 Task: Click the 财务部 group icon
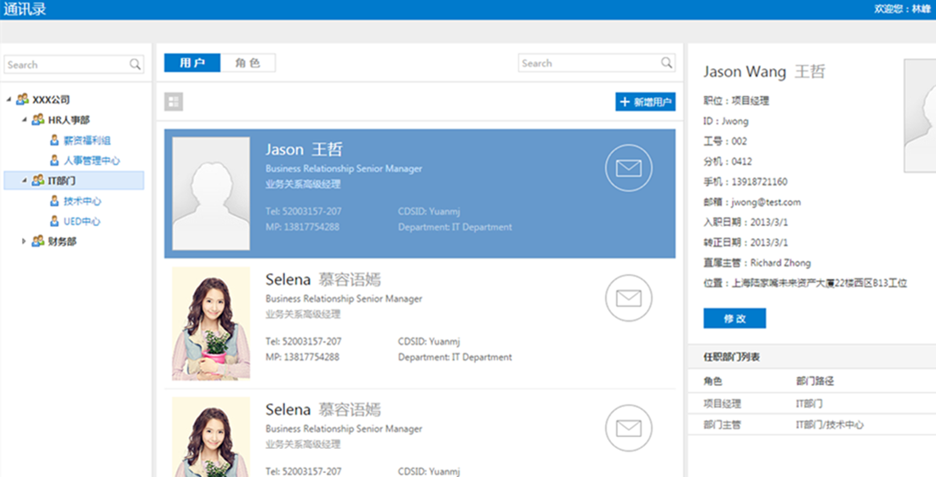(x=38, y=241)
